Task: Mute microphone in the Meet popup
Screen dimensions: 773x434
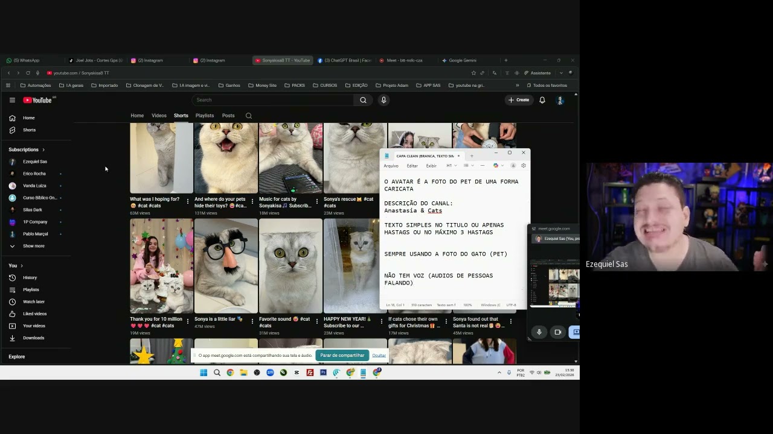Action: (539, 332)
